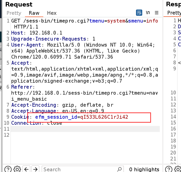181x172 pixels.
Task: Click the 0 highlights label
Action: tap(144, 169)
